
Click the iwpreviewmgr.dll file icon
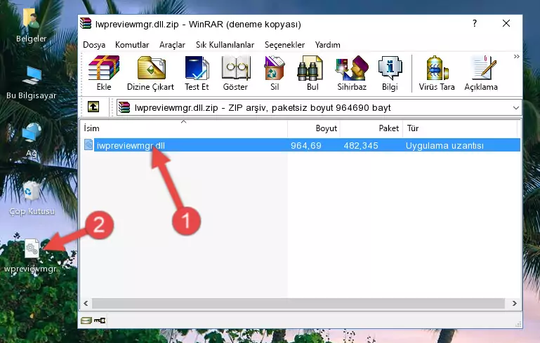88,144
